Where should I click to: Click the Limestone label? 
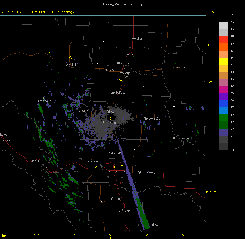tap(43, 101)
